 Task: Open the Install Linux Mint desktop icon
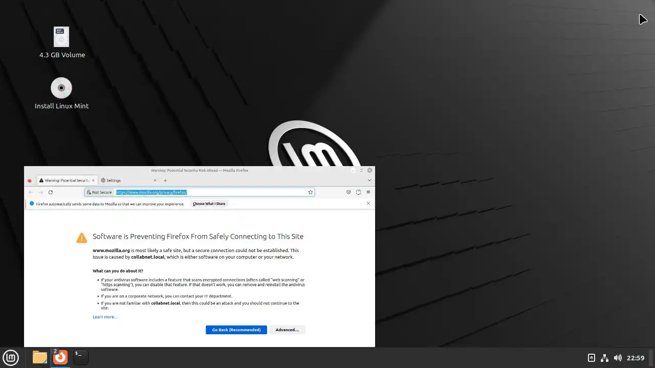61,88
